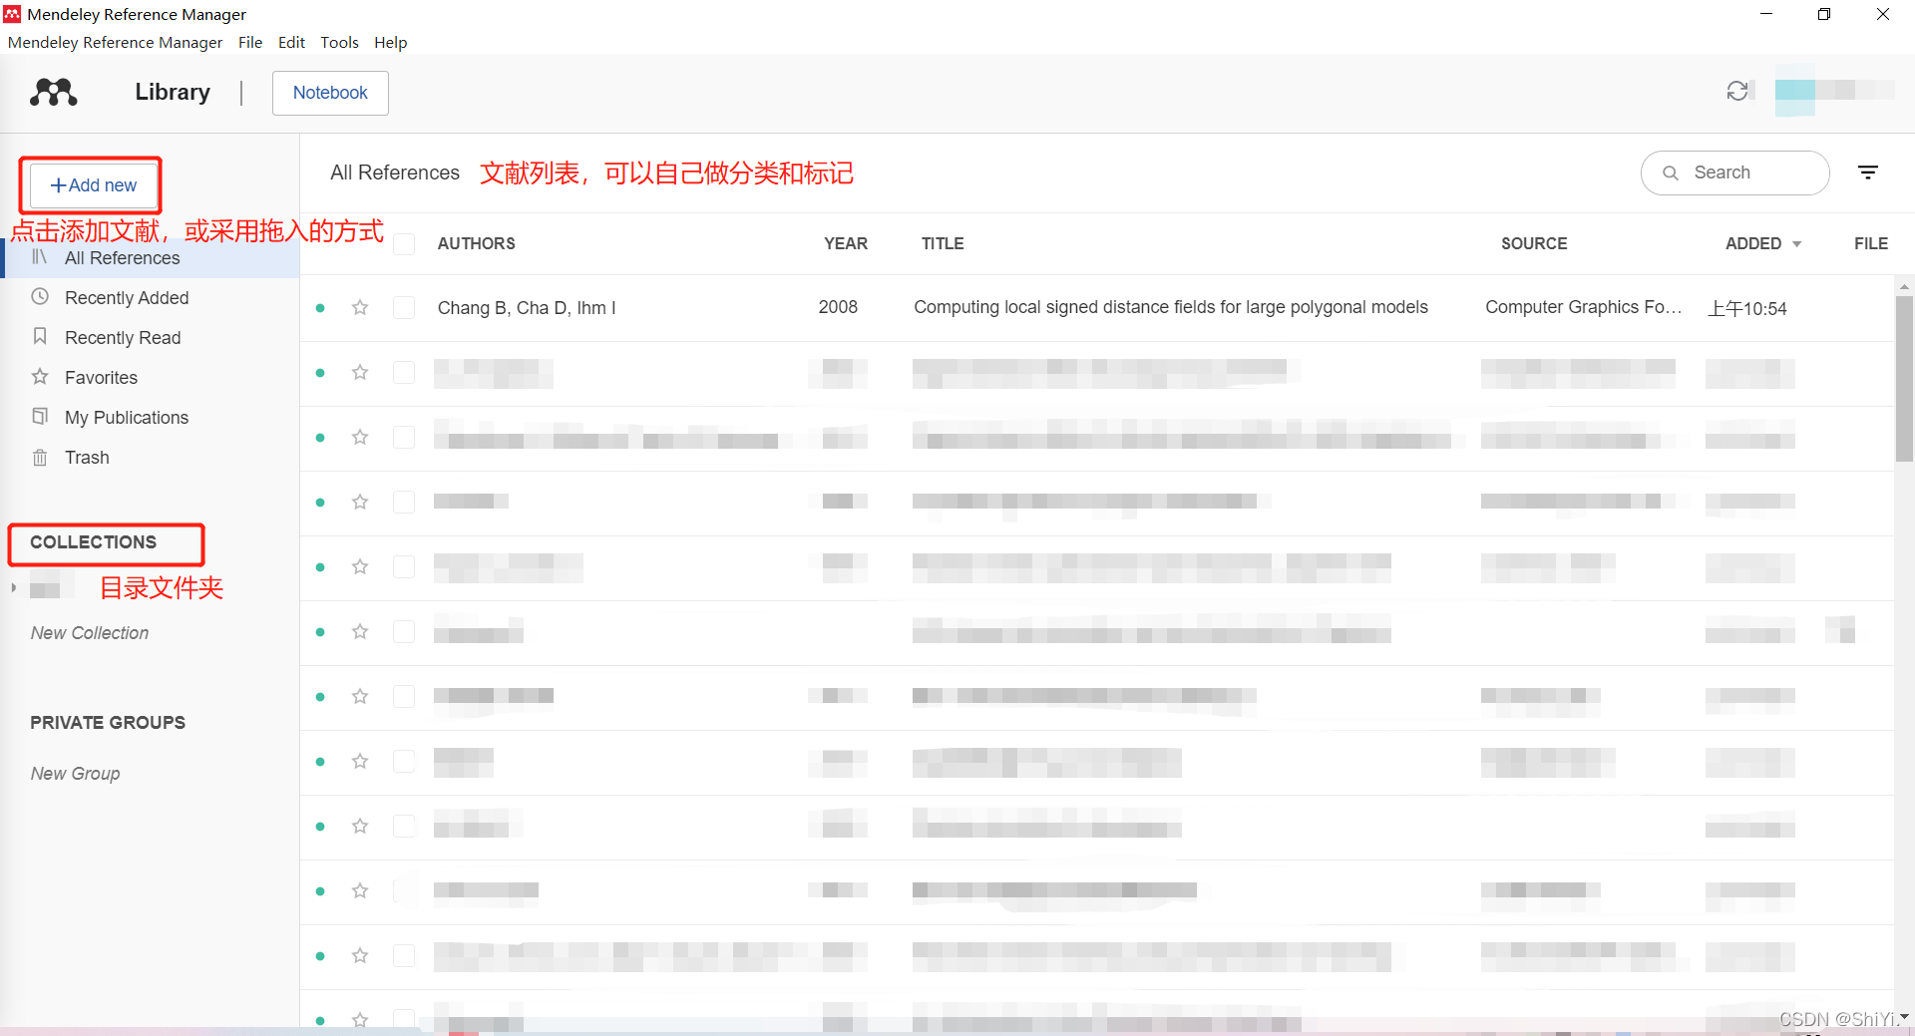The height and width of the screenshot is (1036, 1915).
Task: Click the Add new button
Action: [94, 185]
